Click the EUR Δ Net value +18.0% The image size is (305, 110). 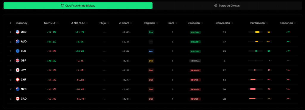pyautogui.click(x=80, y=51)
